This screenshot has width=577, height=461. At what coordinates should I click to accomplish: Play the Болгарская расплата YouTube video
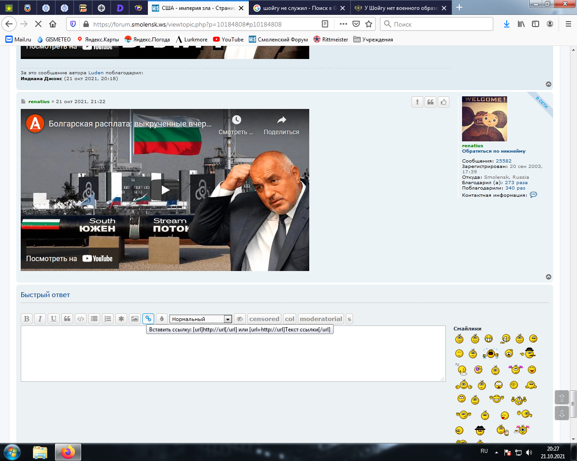[x=165, y=190]
